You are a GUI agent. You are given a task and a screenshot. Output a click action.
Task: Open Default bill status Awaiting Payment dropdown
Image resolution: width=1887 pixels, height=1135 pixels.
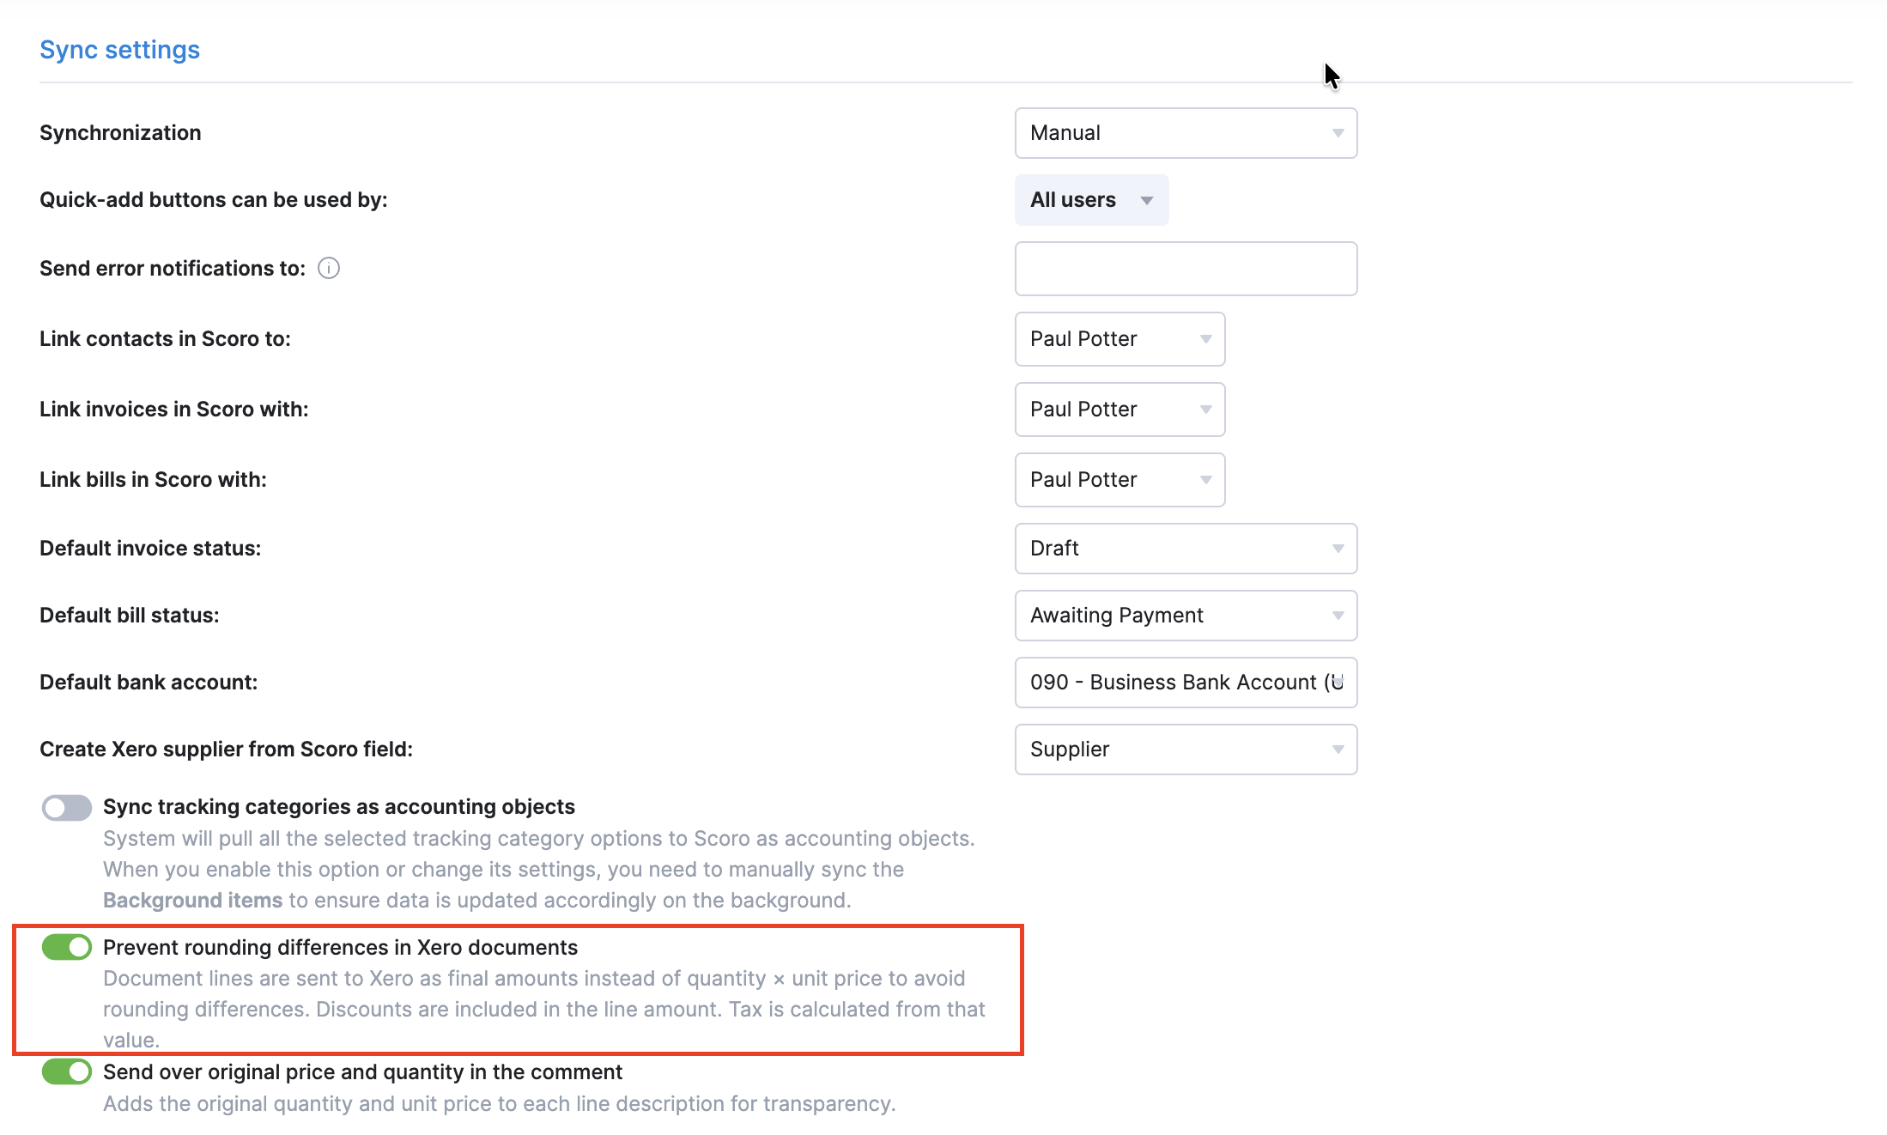coord(1185,616)
